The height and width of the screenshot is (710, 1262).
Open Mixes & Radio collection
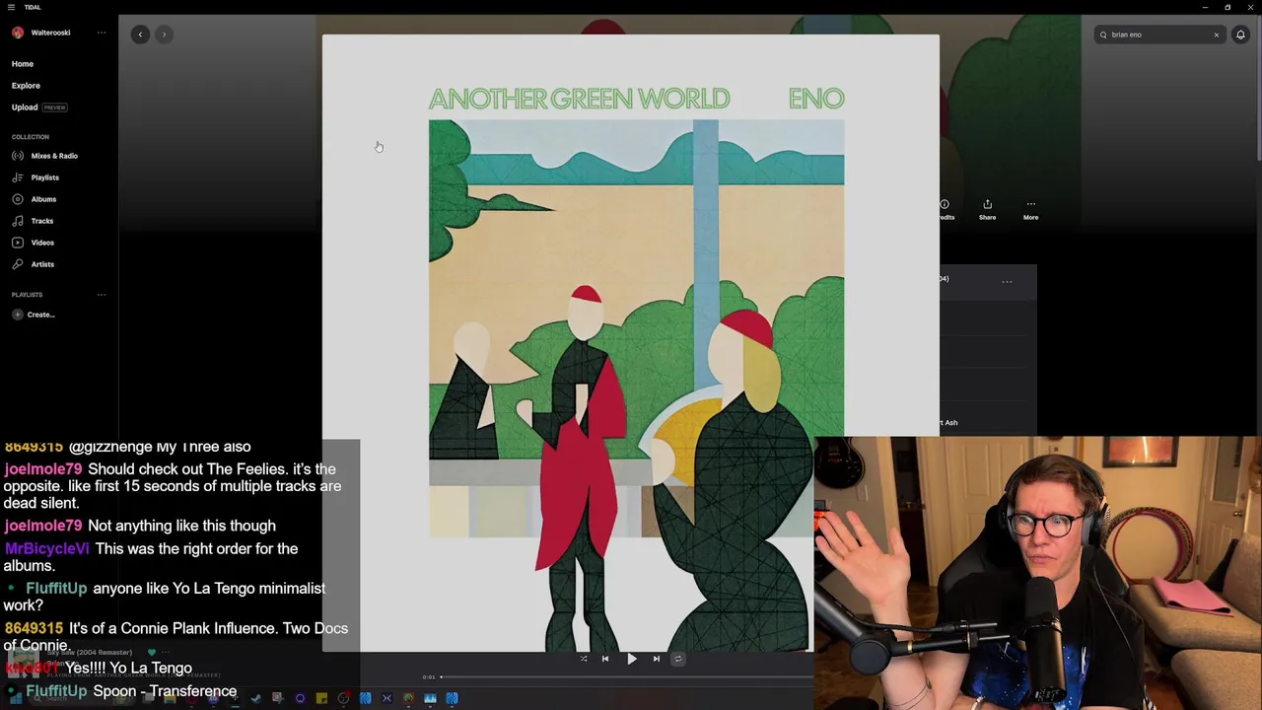[x=45, y=156]
